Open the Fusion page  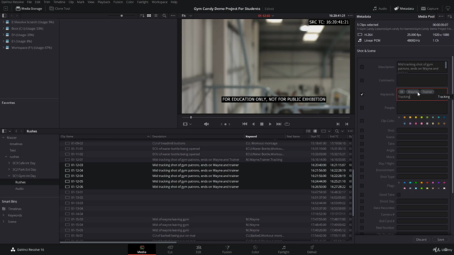pos(227,249)
